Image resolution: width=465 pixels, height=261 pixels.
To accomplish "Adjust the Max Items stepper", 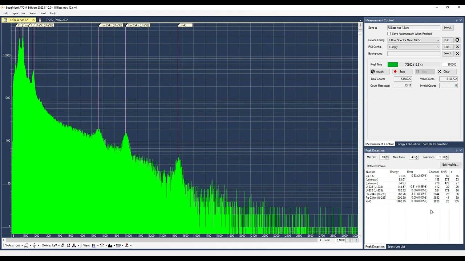I will pyautogui.click(x=417, y=157).
